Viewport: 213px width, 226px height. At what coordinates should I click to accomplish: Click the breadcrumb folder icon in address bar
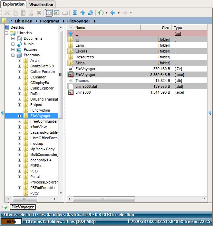pos(4,21)
